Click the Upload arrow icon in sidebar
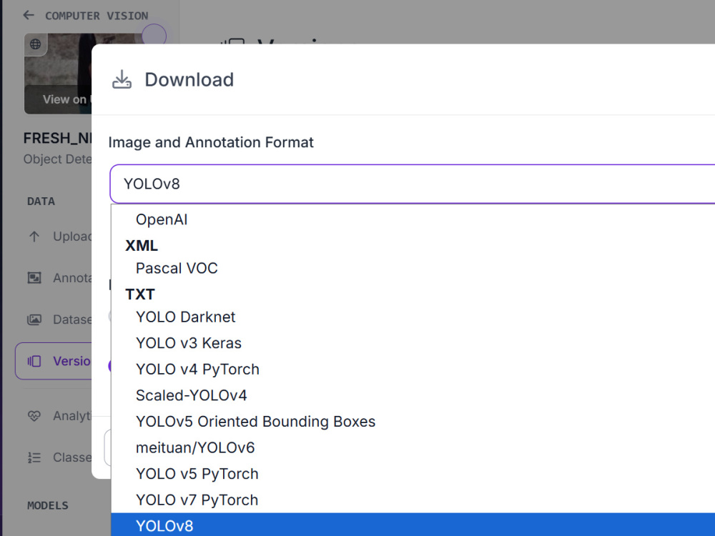 [34, 237]
